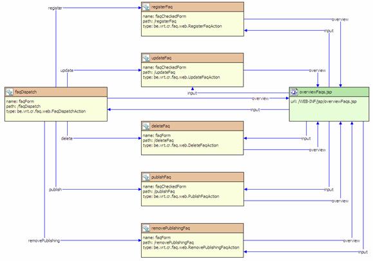Click the 'overview' label from publishFaq
Screen dimensions: 373x261
point(340,201)
